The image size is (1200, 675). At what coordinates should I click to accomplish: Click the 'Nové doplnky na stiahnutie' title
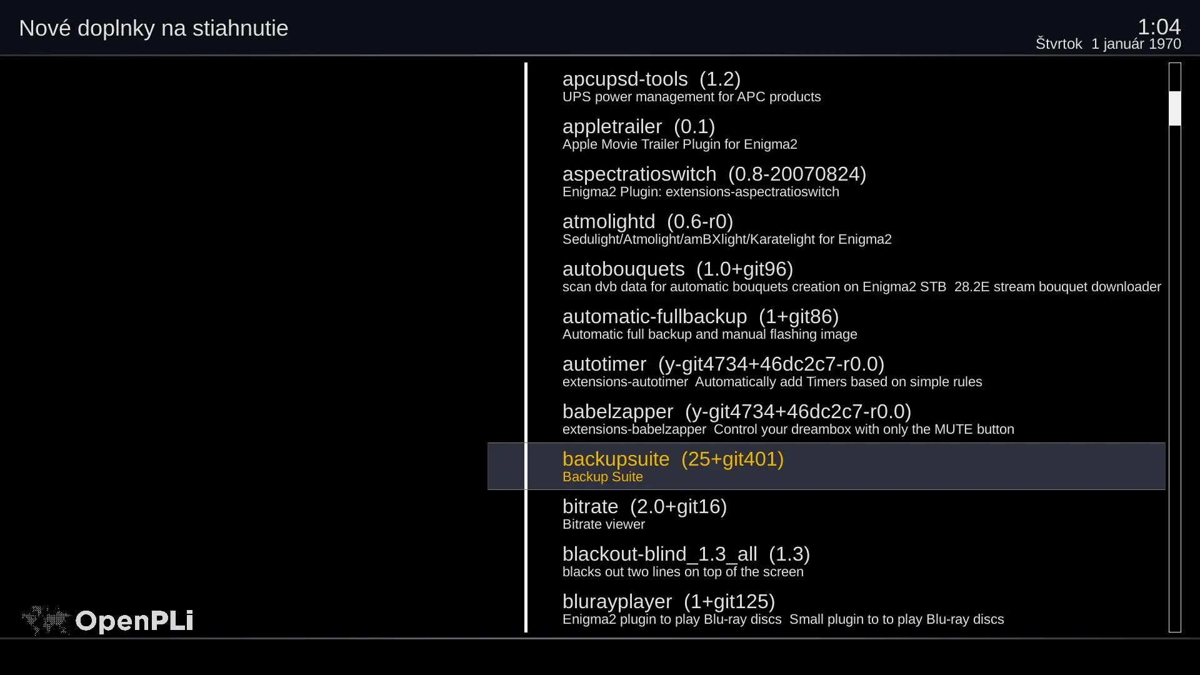154,28
